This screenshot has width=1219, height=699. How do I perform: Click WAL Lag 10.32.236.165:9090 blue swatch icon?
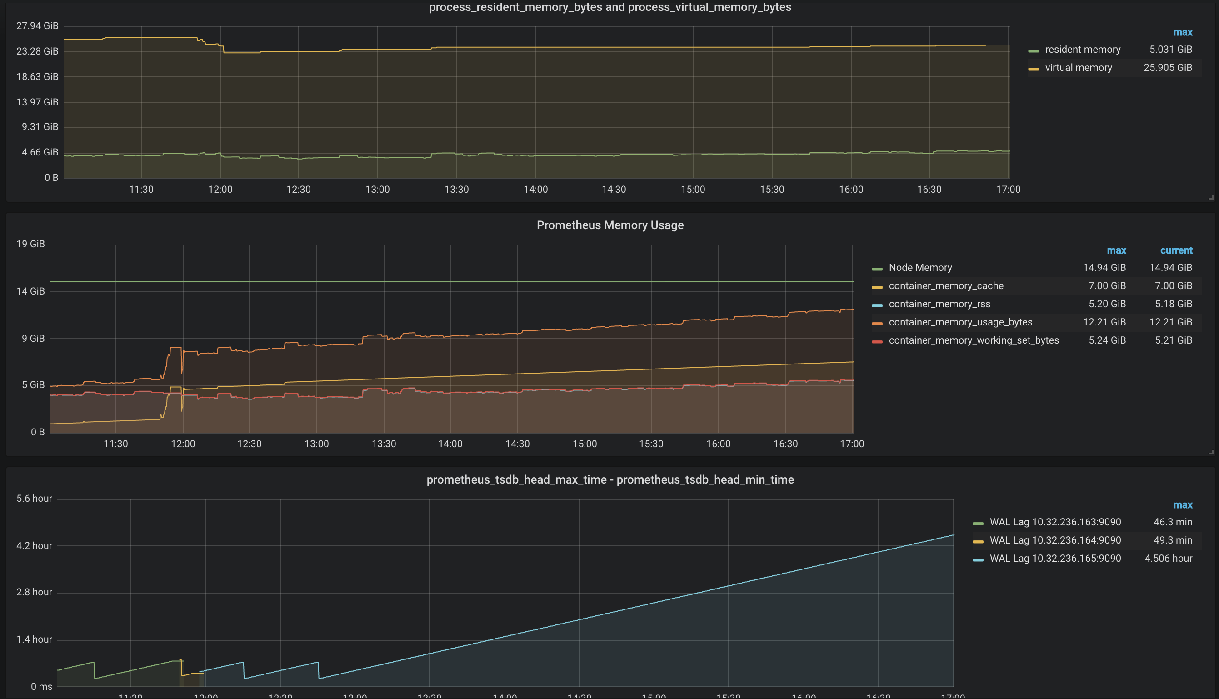978,560
